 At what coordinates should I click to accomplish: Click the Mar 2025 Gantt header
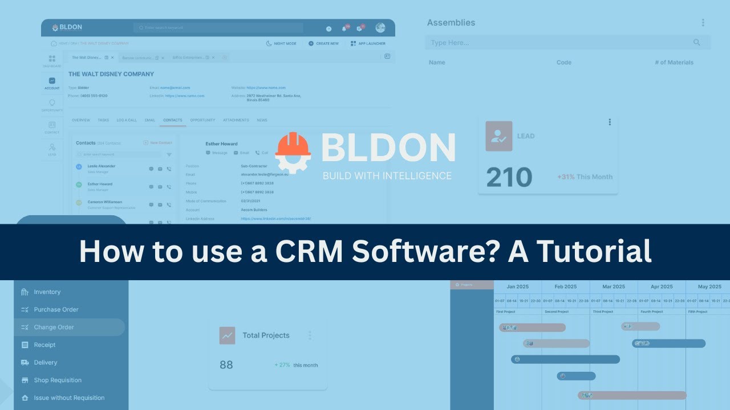point(614,287)
